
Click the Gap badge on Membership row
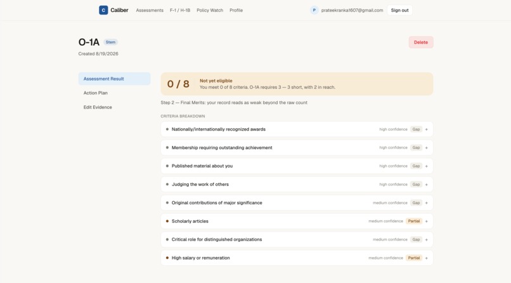click(416, 148)
